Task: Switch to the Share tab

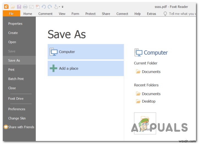Action: [x=106, y=14]
